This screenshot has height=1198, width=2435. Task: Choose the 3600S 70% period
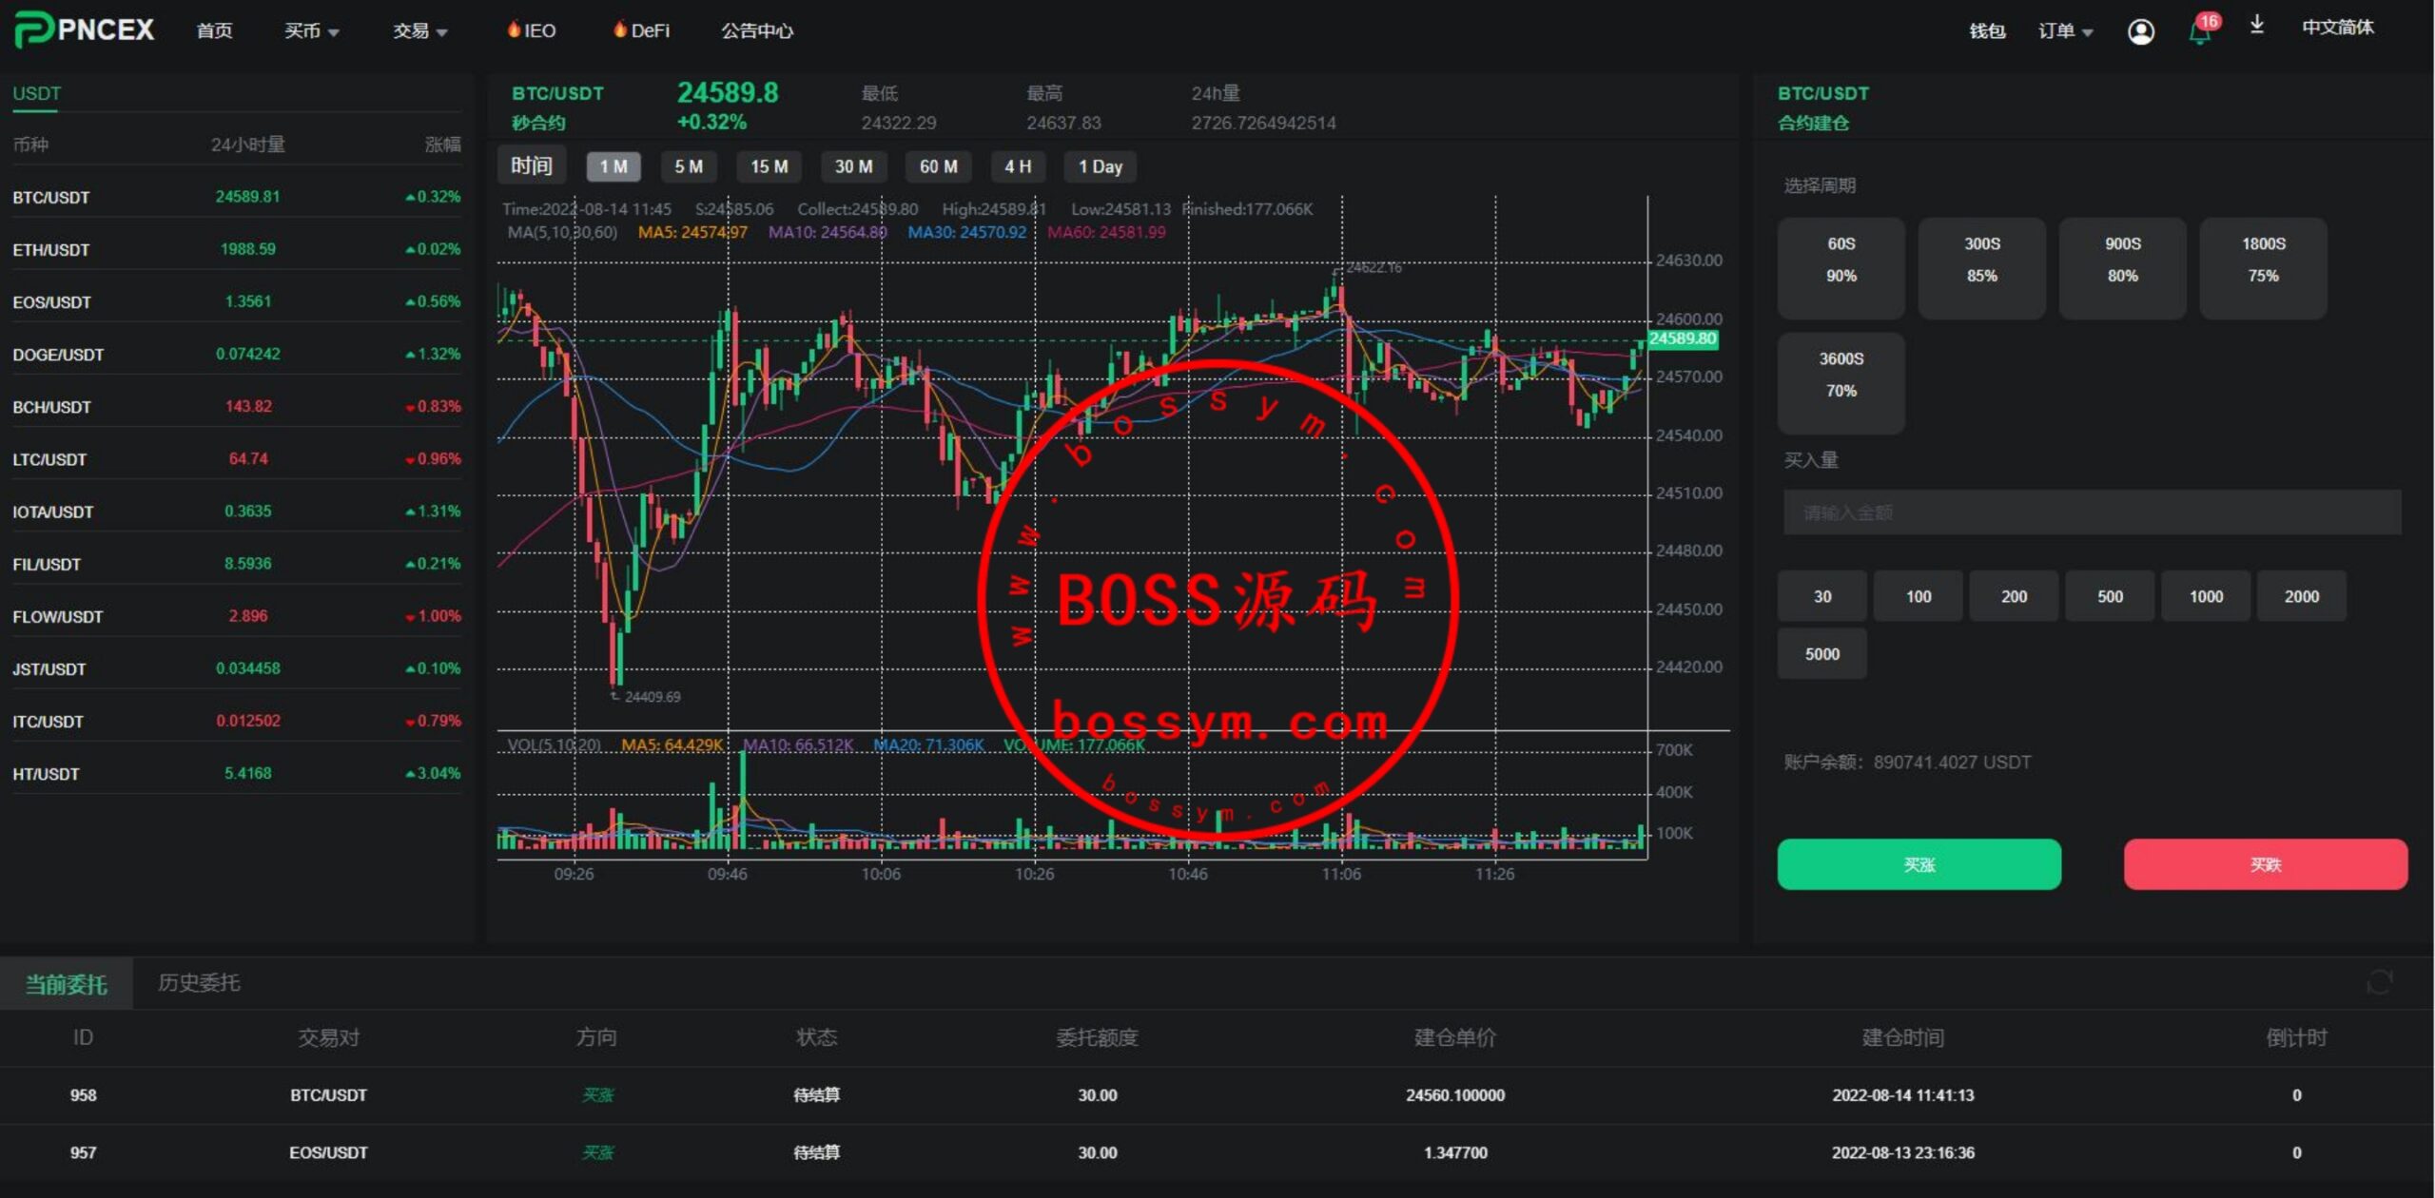1841,382
